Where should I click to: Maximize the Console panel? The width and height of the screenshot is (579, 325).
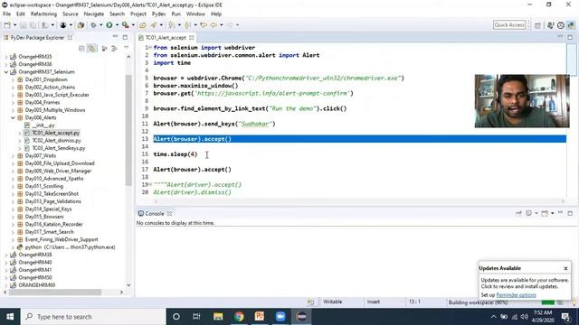click(570, 213)
